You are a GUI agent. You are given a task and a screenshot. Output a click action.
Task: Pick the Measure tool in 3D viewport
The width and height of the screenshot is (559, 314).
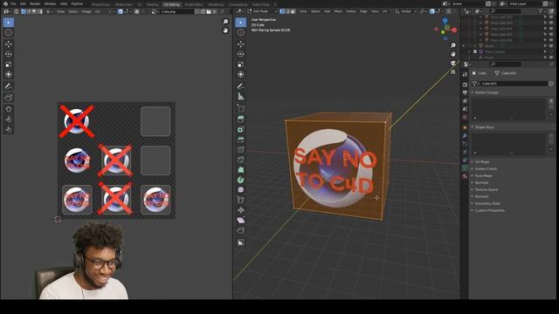[x=241, y=96]
